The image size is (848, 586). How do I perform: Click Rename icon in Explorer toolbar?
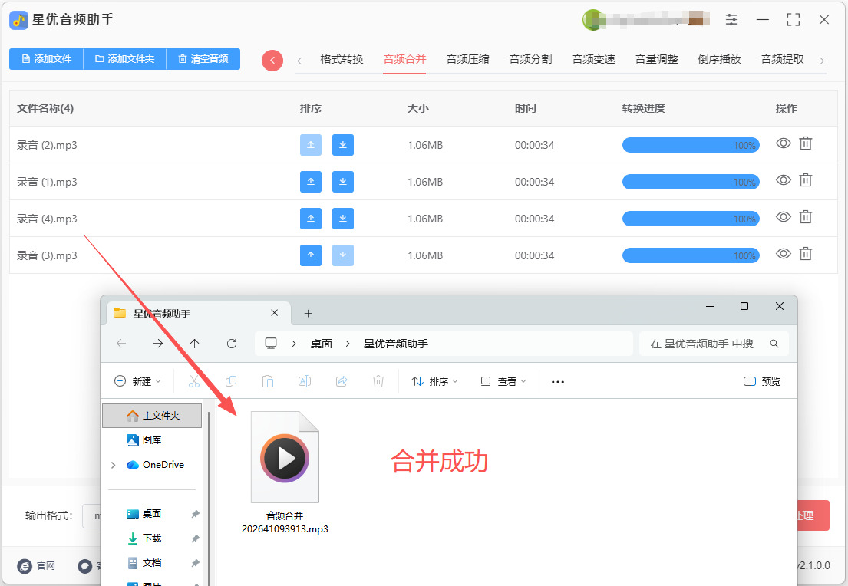[305, 381]
